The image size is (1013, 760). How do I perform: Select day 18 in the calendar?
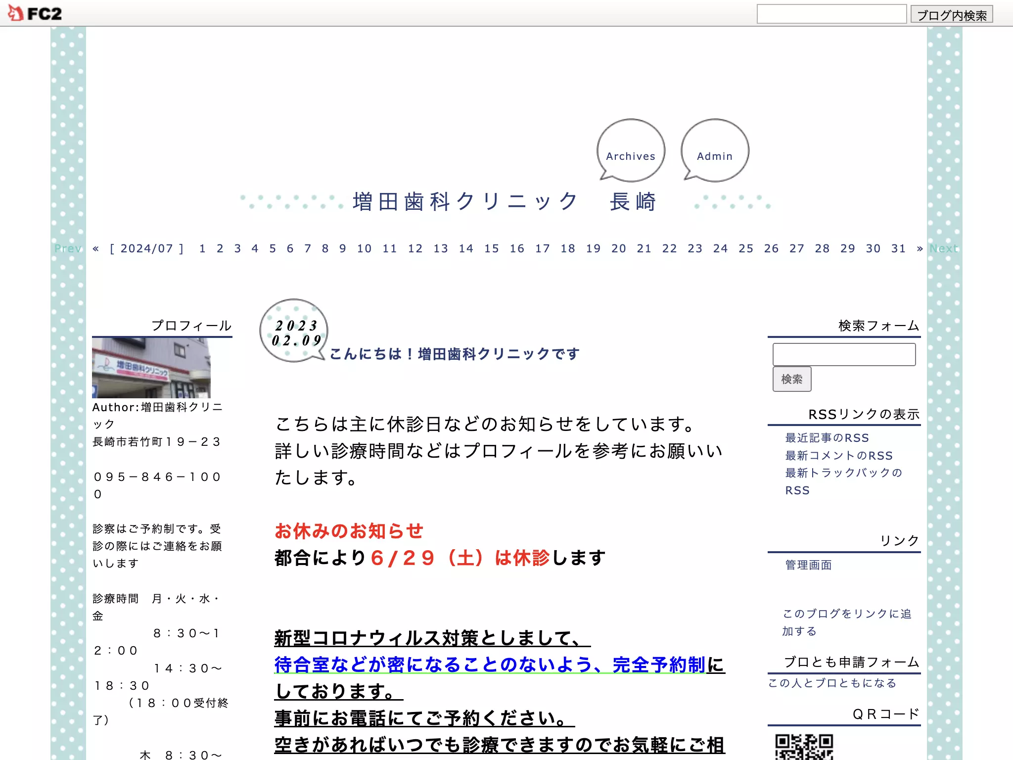pos(568,248)
